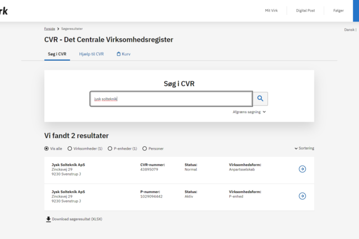Click the download icon for search results
The width and height of the screenshot is (359, 239).
(48, 219)
